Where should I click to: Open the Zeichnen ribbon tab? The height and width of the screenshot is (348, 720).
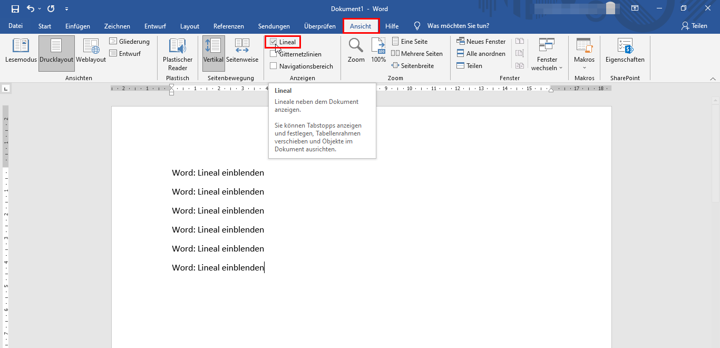point(117,26)
